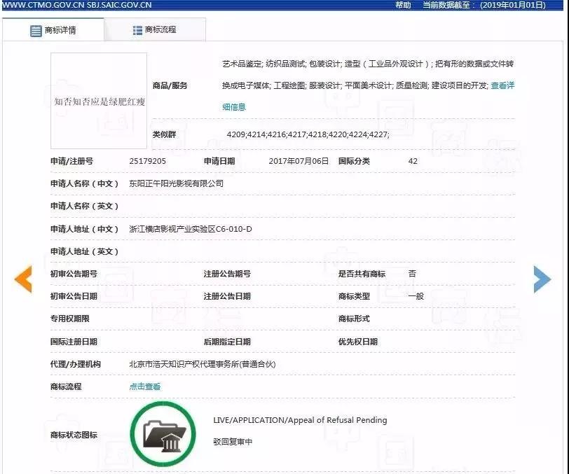
Task: Click the orange left arrow for previous record
Action: pos(23,279)
